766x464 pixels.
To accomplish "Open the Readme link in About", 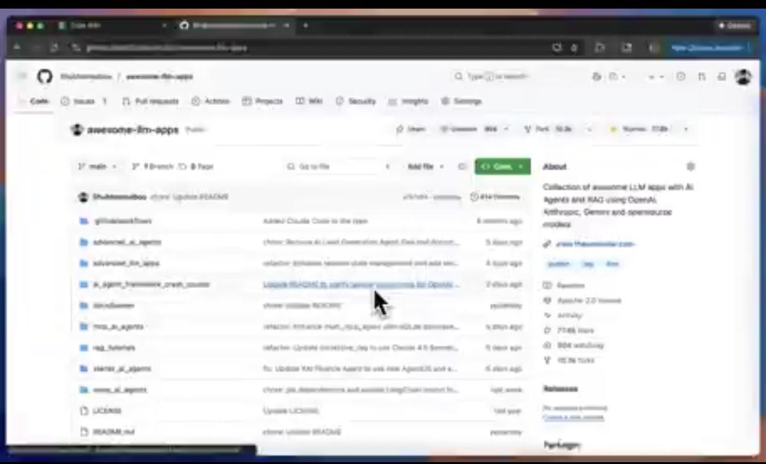I will tap(570, 286).
